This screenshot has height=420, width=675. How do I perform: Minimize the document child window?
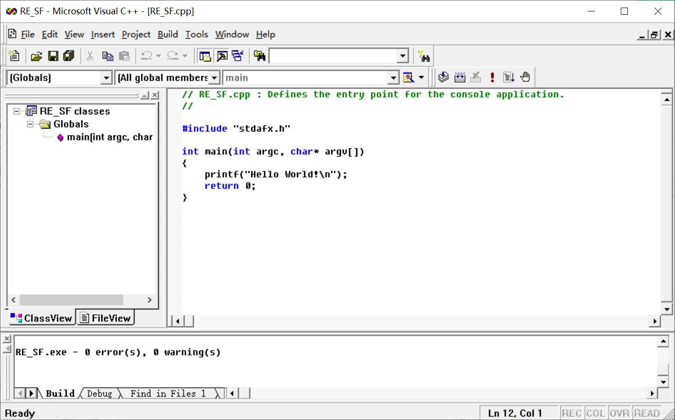643,35
